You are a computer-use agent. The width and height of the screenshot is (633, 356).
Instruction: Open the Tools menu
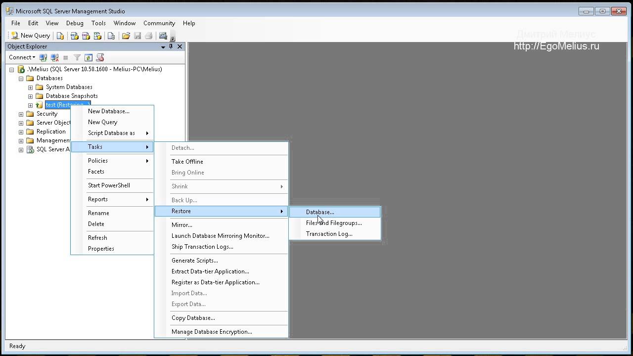[98, 23]
